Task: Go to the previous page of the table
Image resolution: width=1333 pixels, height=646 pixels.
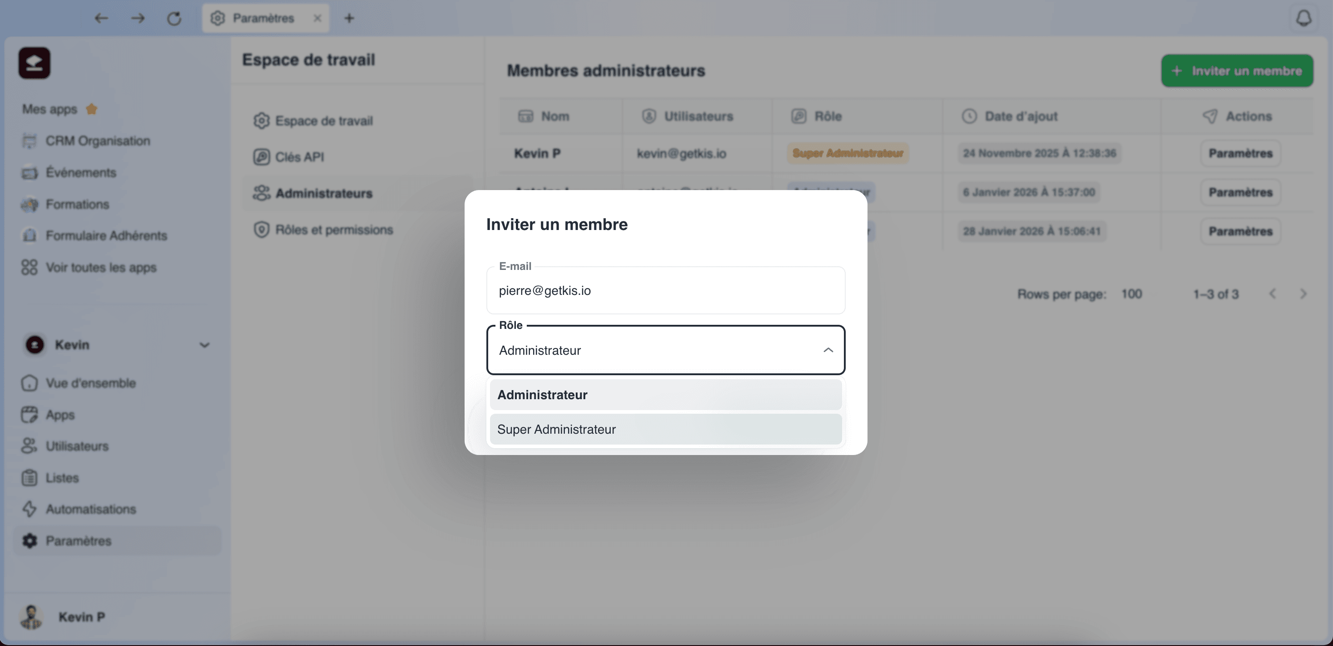Action: (1273, 294)
